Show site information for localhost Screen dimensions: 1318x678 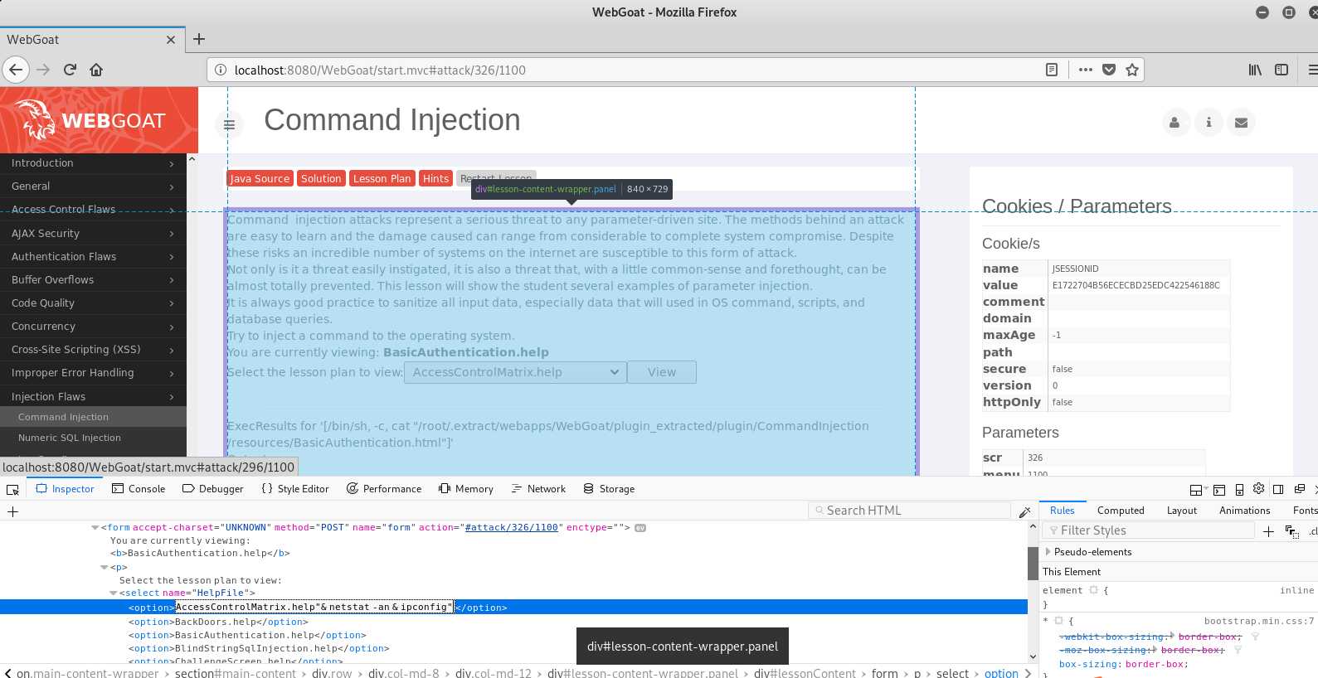[221, 70]
